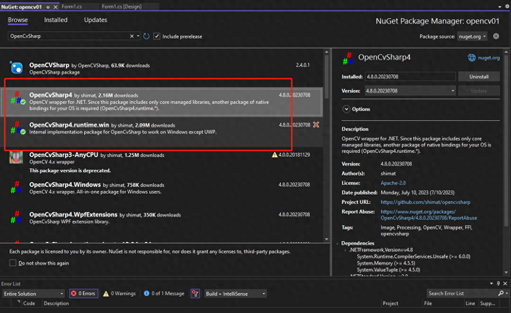Click the search magnifier icon in Error List
The image size is (511, 313).
click(x=501, y=293)
